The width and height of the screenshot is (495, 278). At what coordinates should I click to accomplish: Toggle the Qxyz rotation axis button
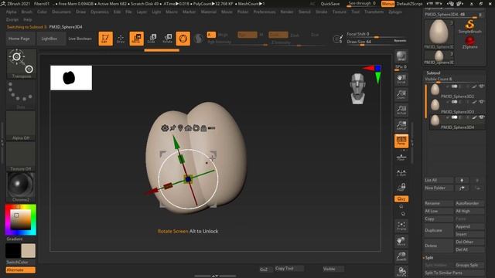click(401, 199)
